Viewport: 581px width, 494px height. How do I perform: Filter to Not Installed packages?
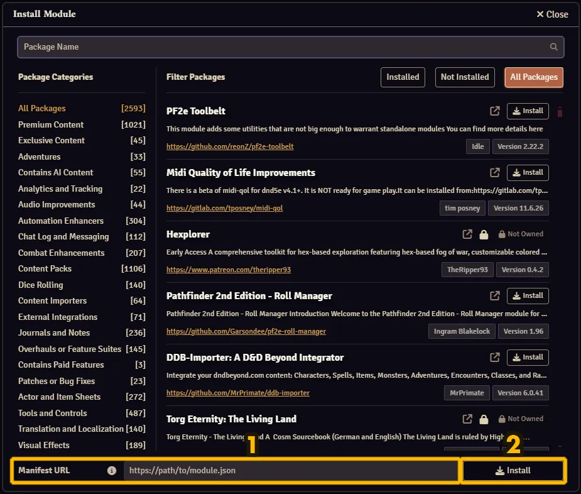click(x=465, y=77)
